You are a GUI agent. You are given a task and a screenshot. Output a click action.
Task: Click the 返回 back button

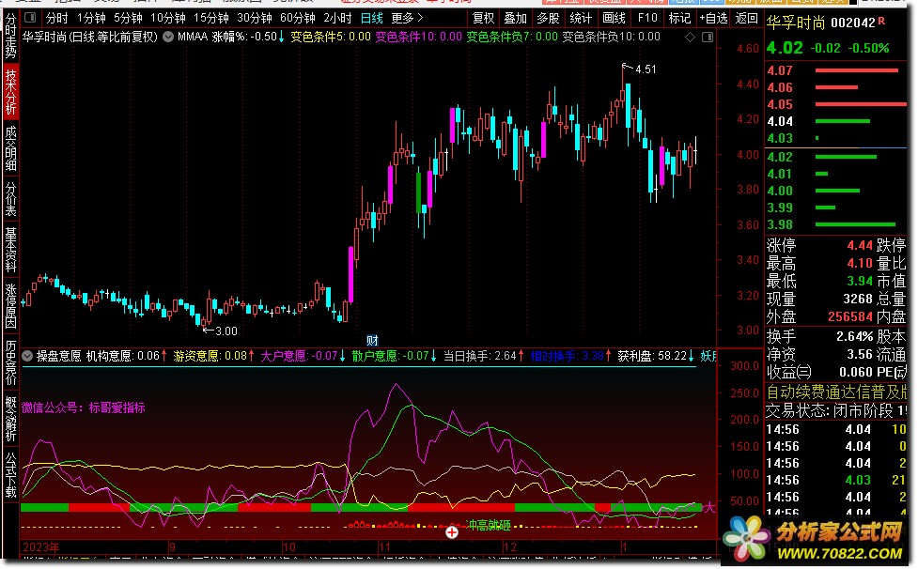tap(746, 18)
